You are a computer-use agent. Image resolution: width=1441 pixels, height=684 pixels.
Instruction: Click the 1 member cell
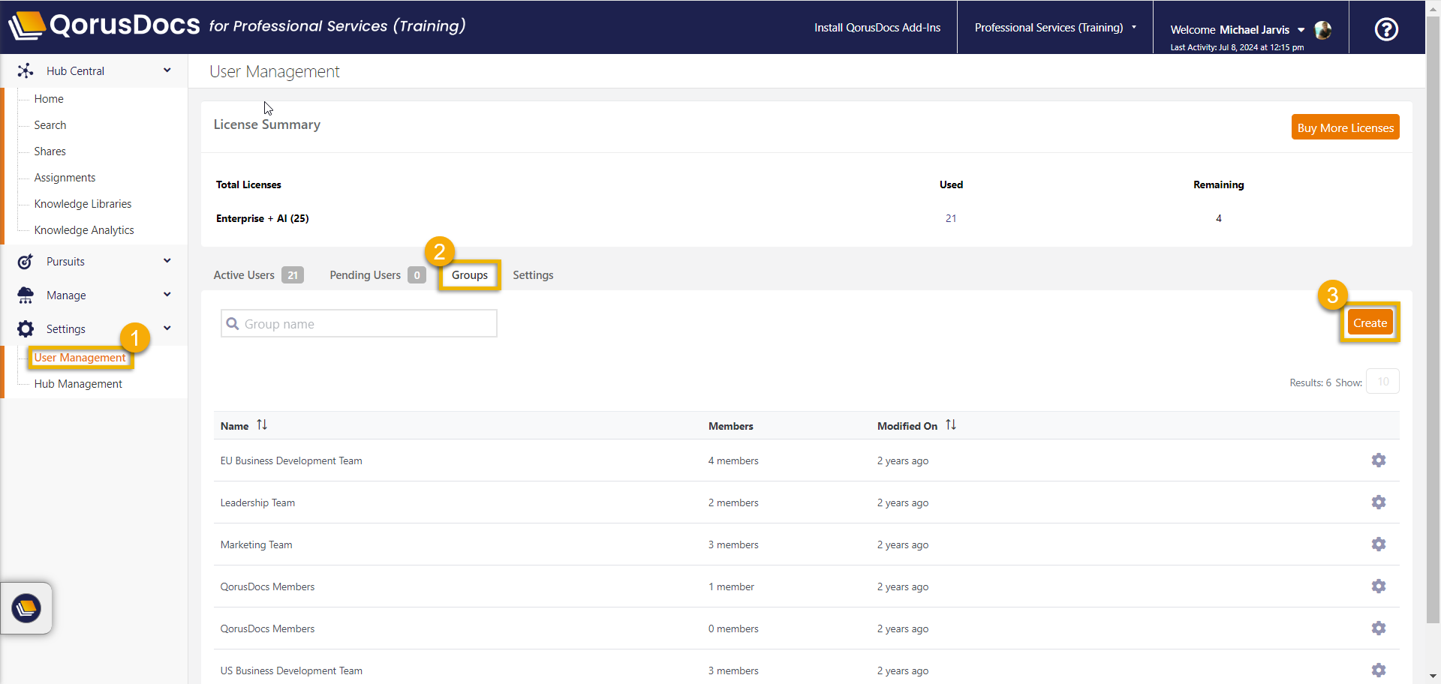pyautogui.click(x=731, y=586)
